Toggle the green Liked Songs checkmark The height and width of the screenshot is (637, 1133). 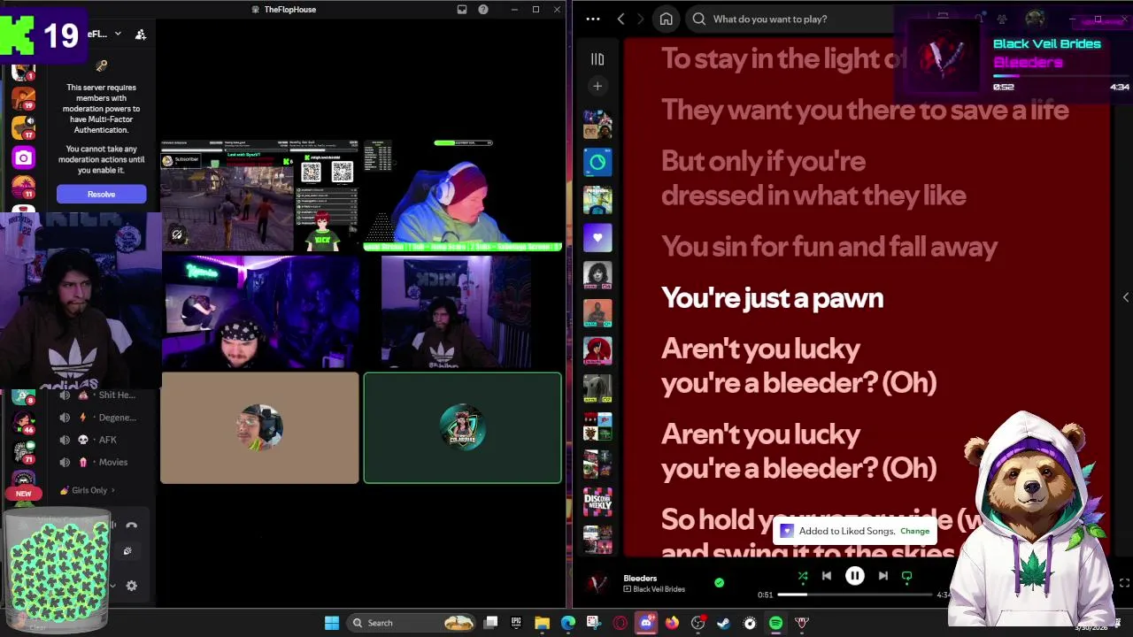(x=719, y=582)
